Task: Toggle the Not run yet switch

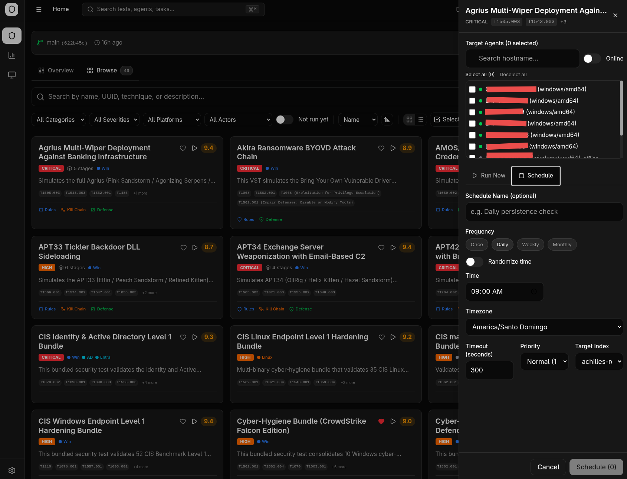Action: [285, 120]
